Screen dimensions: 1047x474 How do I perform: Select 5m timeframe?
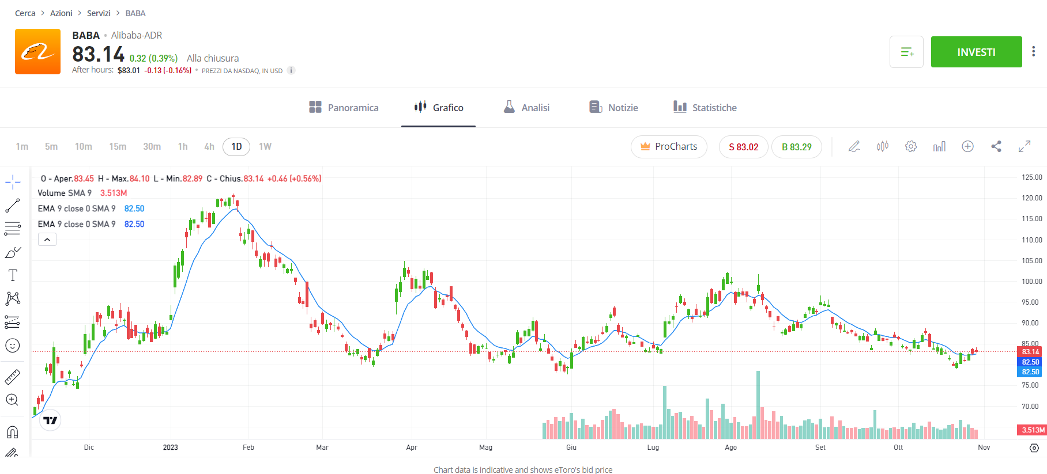[x=51, y=146]
